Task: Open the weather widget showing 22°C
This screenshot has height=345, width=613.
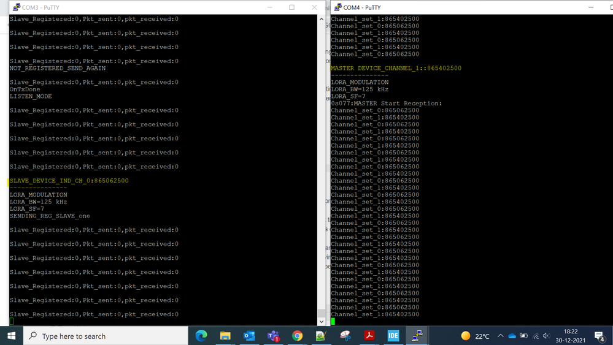Action: tap(475, 336)
